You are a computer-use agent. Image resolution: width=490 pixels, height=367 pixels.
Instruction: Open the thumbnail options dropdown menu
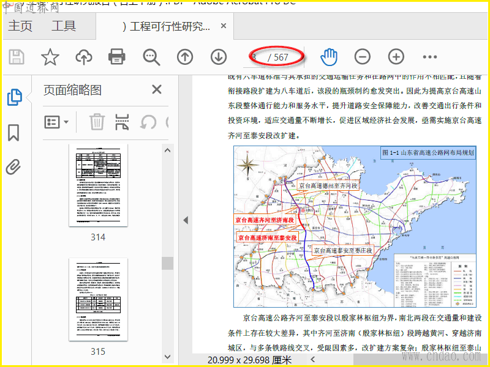click(56, 122)
